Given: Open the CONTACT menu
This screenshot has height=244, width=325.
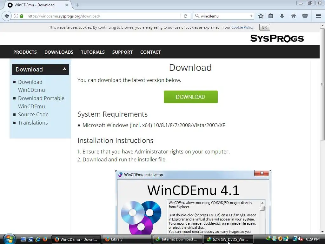Looking at the screenshot, I should [x=150, y=52].
